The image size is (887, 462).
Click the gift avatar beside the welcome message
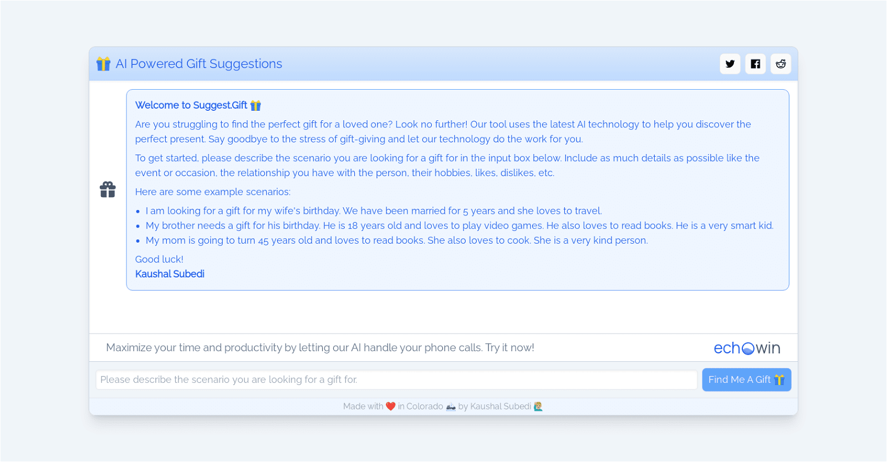(108, 189)
